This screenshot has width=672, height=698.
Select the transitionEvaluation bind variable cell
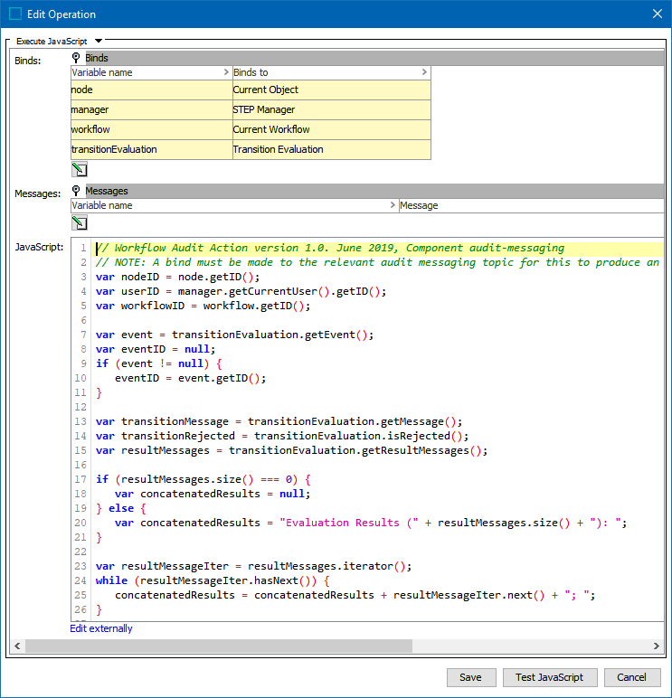[x=151, y=149]
